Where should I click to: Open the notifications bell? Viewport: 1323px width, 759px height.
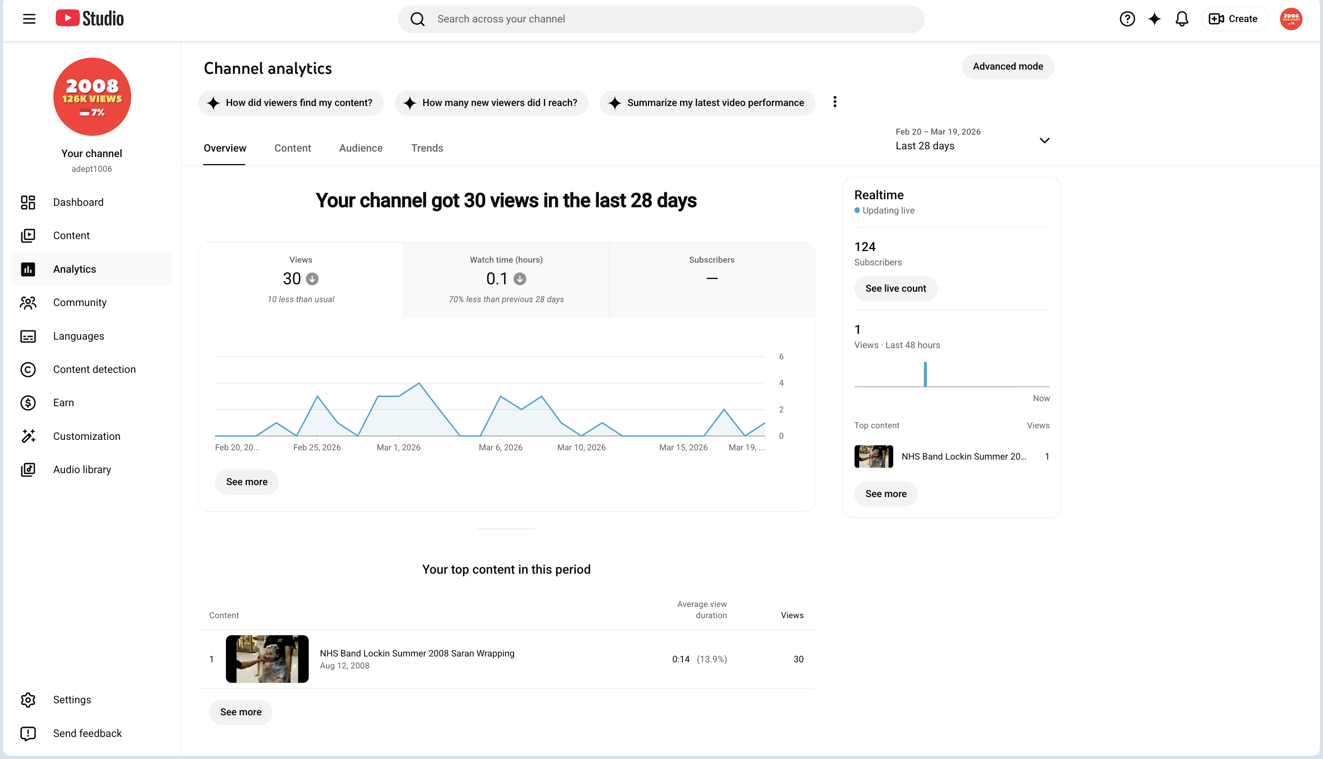(1182, 19)
